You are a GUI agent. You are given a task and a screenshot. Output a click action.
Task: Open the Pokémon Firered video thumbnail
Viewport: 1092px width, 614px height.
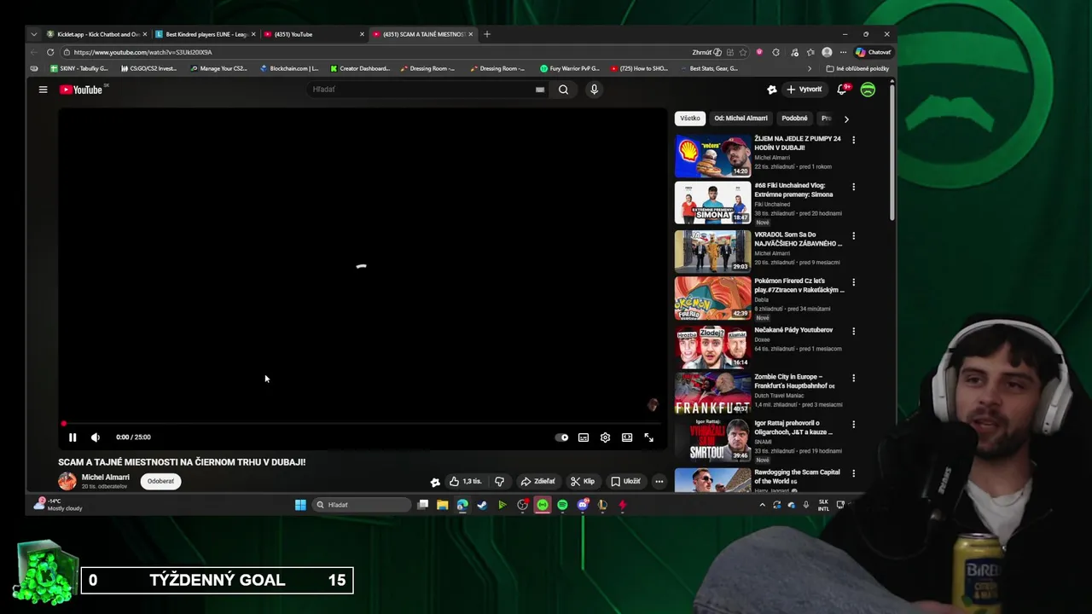click(713, 298)
